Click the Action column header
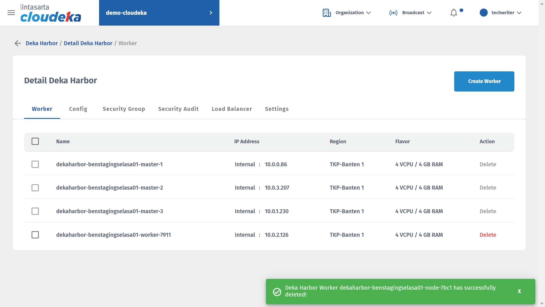Screen dimensions: 545x307 tap(487, 141)
